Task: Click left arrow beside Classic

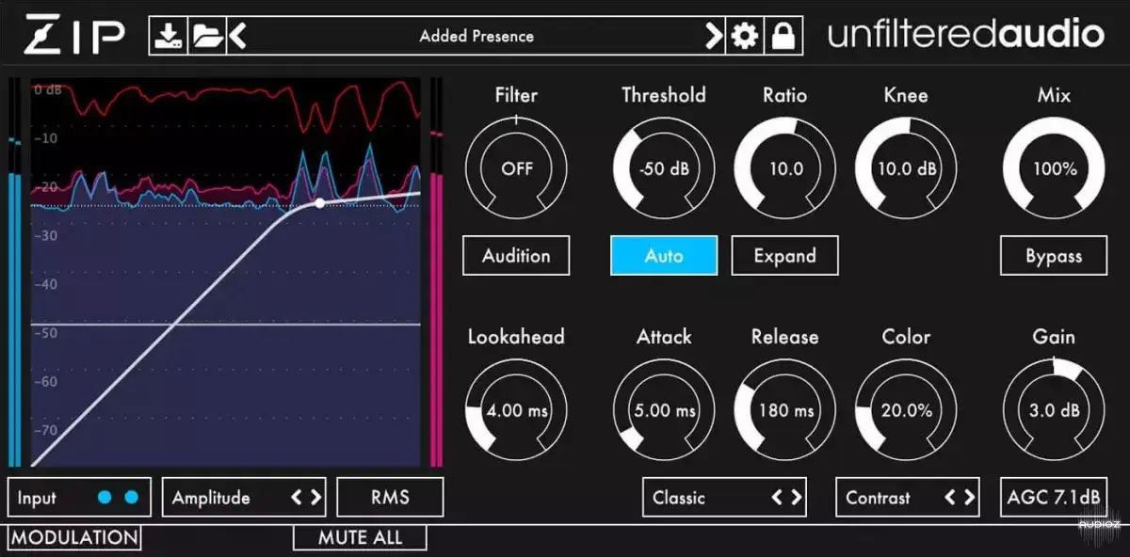Action: pyautogui.click(x=777, y=498)
